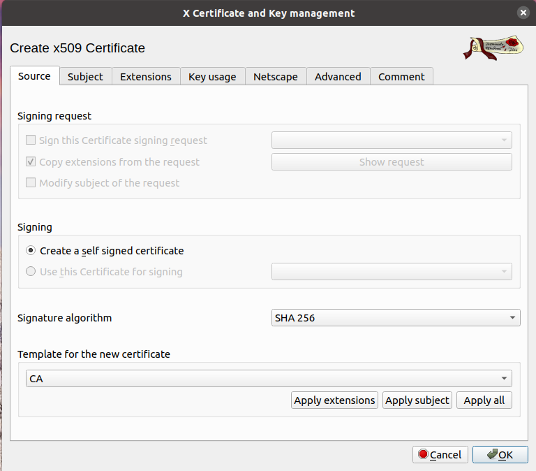This screenshot has width=536, height=471.
Task: Switch to the Subject tab
Action: point(85,77)
